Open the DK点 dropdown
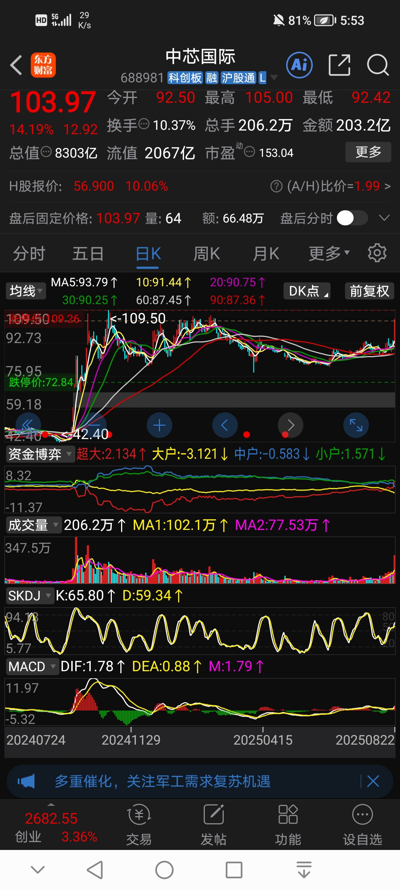The width and height of the screenshot is (400, 890). (x=307, y=291)
